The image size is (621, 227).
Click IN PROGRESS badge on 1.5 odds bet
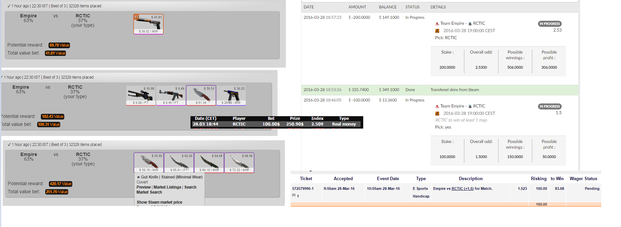coord(550,106)
